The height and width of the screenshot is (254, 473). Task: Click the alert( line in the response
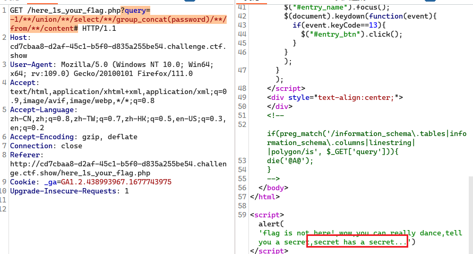(271, 224)
